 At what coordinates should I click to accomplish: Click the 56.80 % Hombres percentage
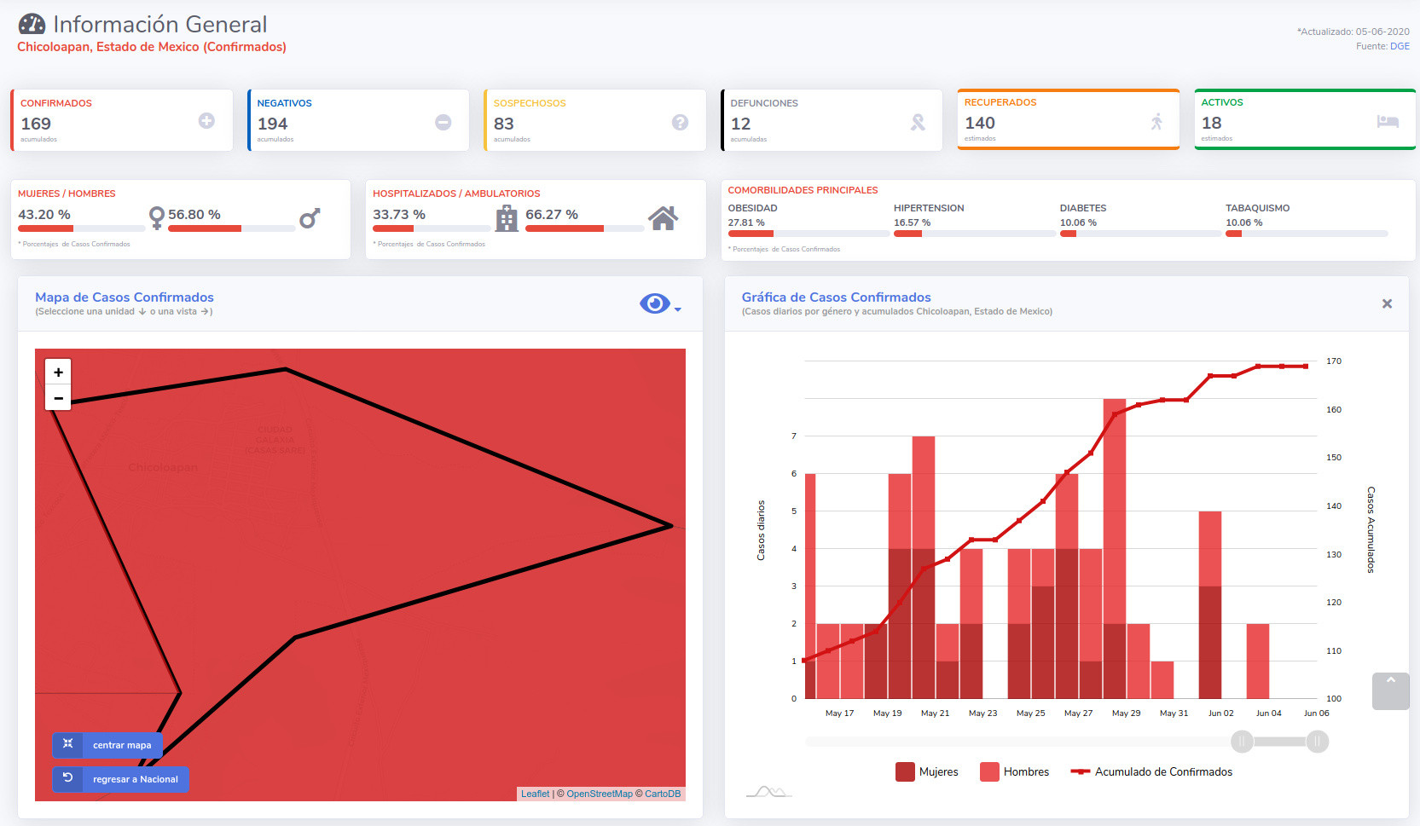(x=194, y=215)
